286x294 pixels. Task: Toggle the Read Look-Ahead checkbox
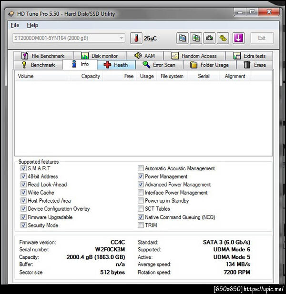pyautogui.click(x=23, y=184)
